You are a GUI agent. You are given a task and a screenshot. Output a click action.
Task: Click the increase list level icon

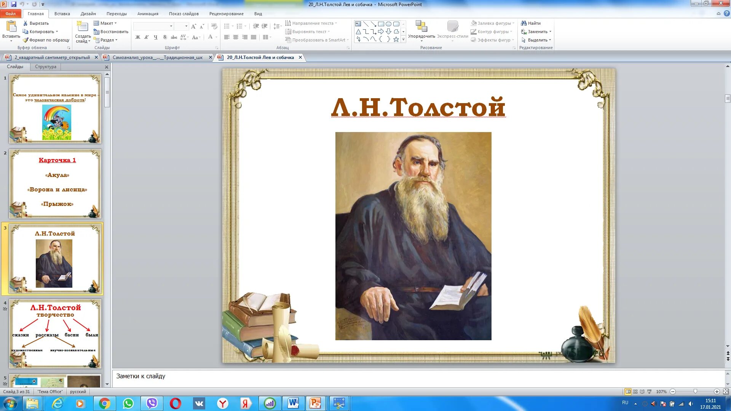pyautogui.click(x=265, y=26)
